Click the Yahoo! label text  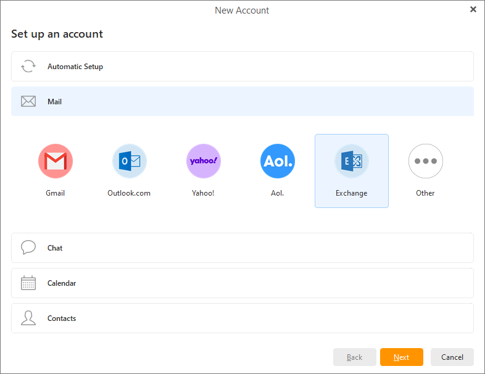tap(203, 193)
